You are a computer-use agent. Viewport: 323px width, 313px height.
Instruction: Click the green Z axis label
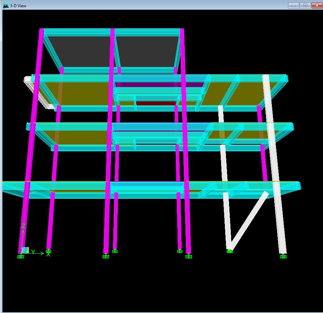click(23, 226)
